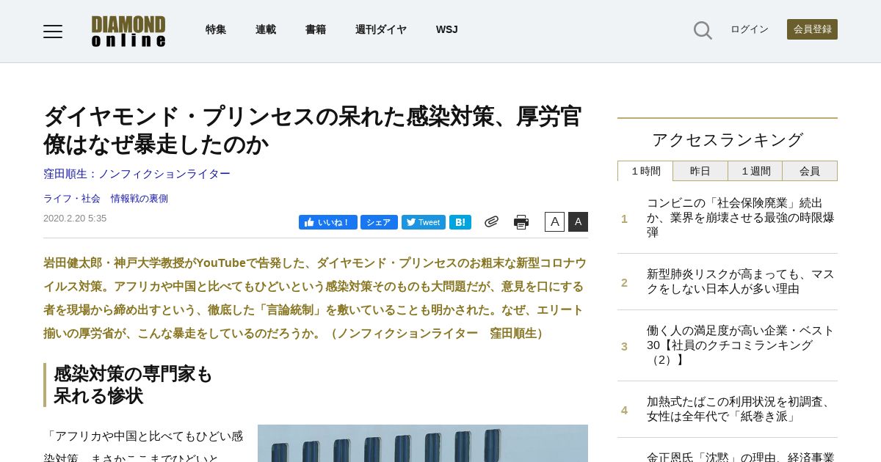Click the Twitter Tweet button
This screenshot has height=462, width=881.
pos(424,222)
